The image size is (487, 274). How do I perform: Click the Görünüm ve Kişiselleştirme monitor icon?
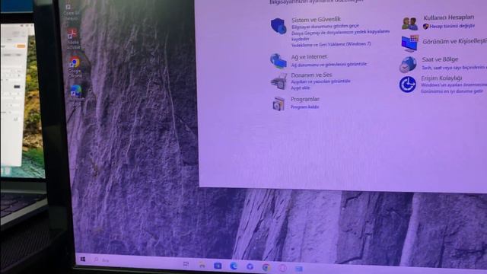click(x=409, y=43)
